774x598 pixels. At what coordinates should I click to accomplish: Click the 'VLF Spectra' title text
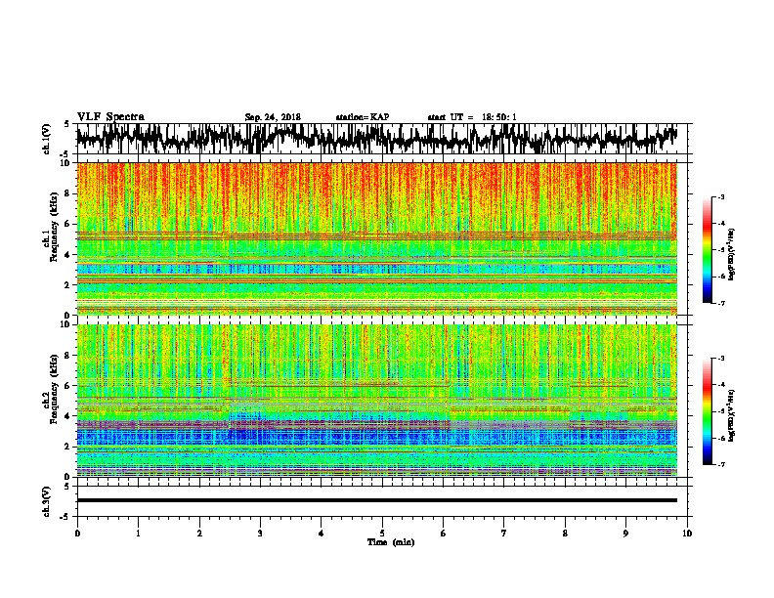[x=110, y=117]
